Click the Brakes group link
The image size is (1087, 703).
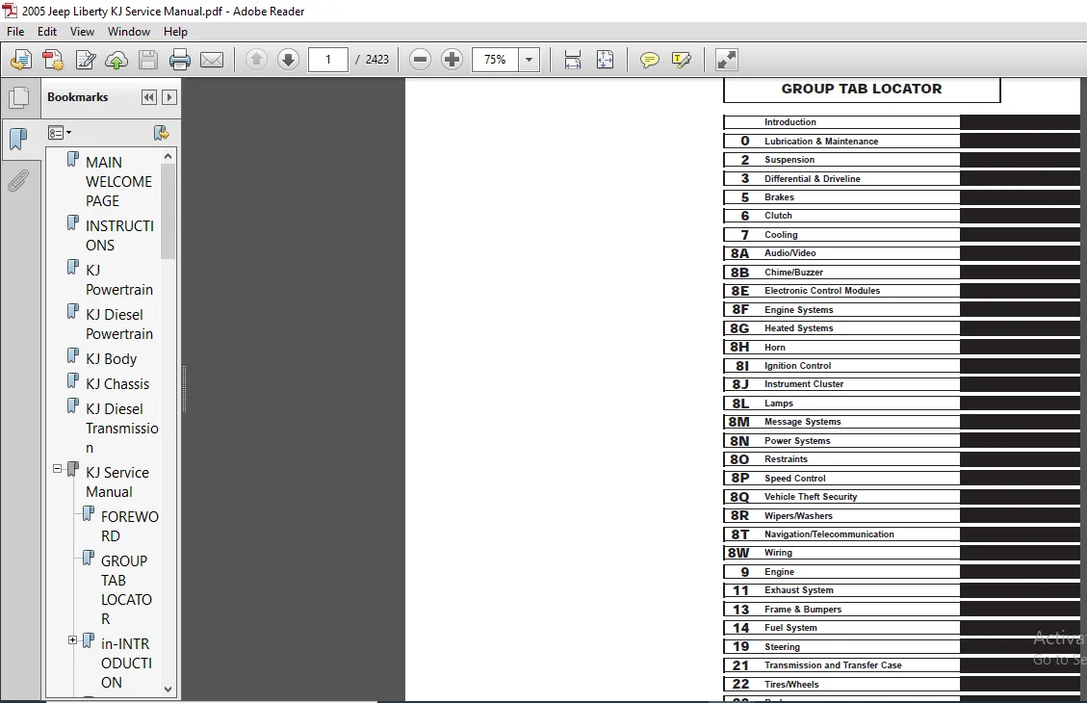coord(779,197)
